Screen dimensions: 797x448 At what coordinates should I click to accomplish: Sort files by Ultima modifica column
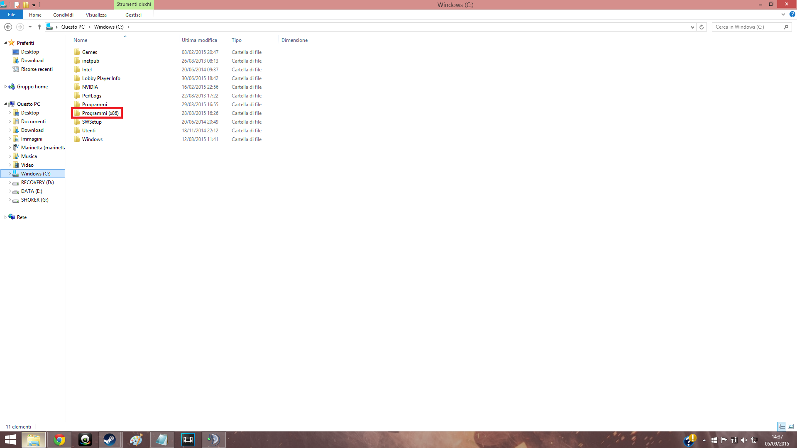click(x=199, y=40)
